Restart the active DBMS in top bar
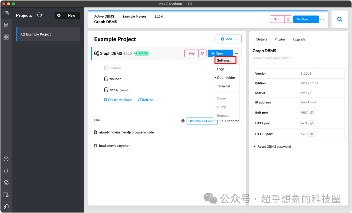Viewport: 352px width, 213px height. point(288,19)
